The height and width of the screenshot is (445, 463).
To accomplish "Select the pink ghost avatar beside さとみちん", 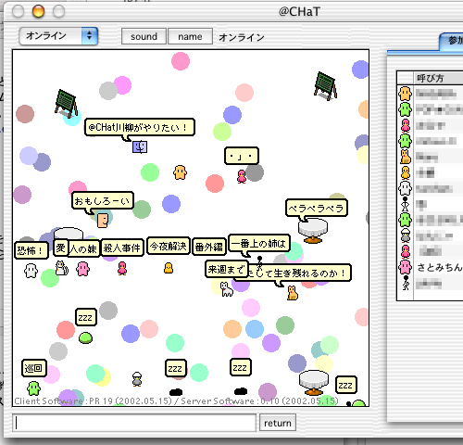I will (x=405, y=267).
